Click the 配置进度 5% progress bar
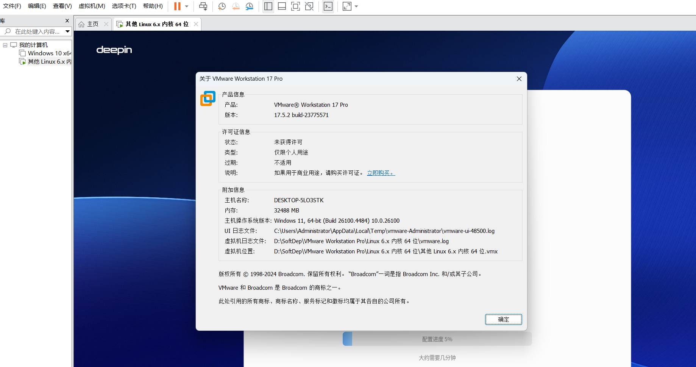The height and width of the screenshot is (367, 696). (x=437, y=339)
